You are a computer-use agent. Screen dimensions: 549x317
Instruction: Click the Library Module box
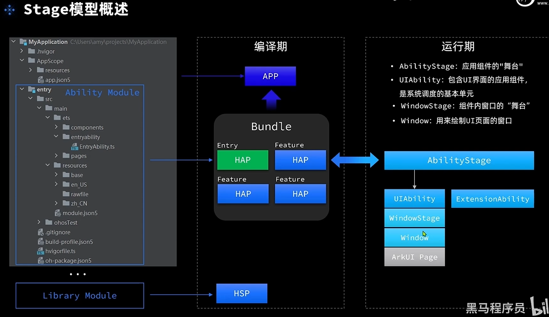pos(80,295)
